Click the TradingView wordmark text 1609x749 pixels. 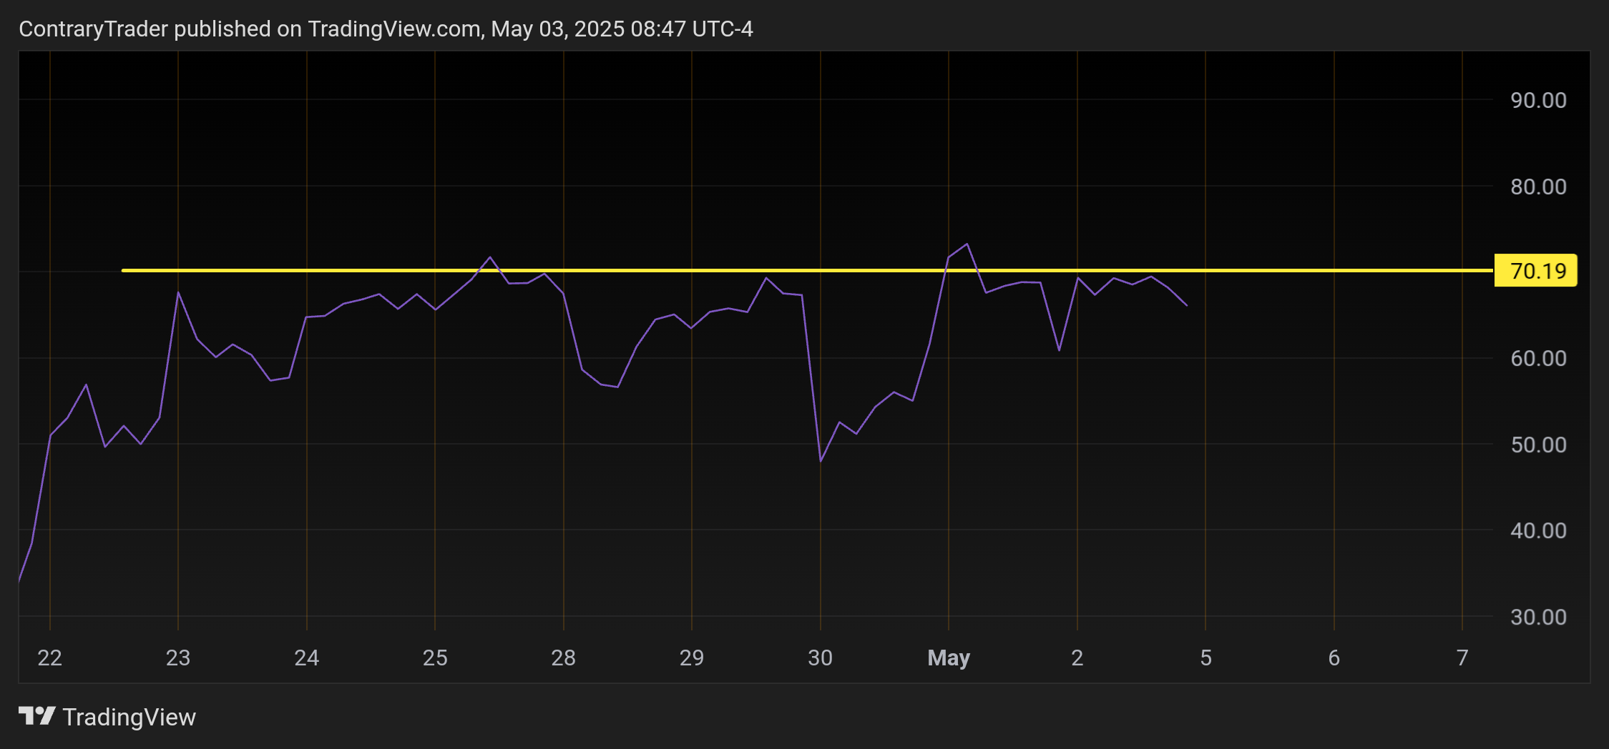[x=129, y=717]
